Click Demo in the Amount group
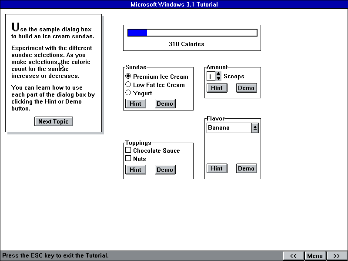Image resolution: width=348 pixels, height=261 pixels. tap(246, 88)
